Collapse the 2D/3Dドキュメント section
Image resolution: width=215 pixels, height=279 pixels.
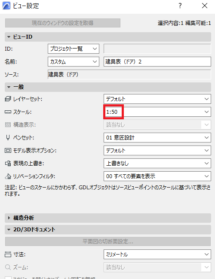pos(108,230)
